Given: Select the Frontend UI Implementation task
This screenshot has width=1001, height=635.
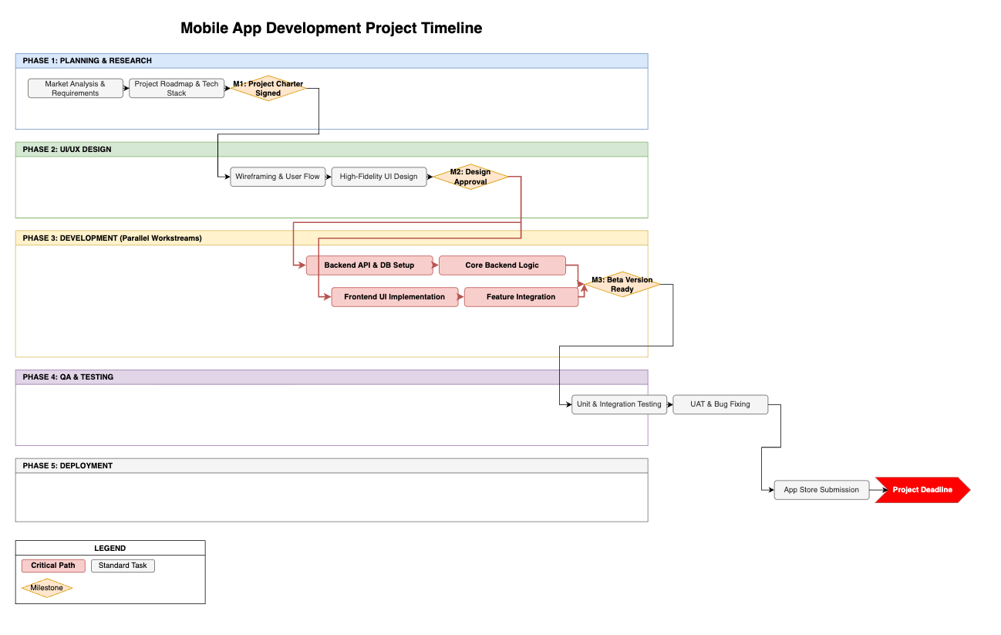Looking at the screenshot, I should click(x=395, y=297).
